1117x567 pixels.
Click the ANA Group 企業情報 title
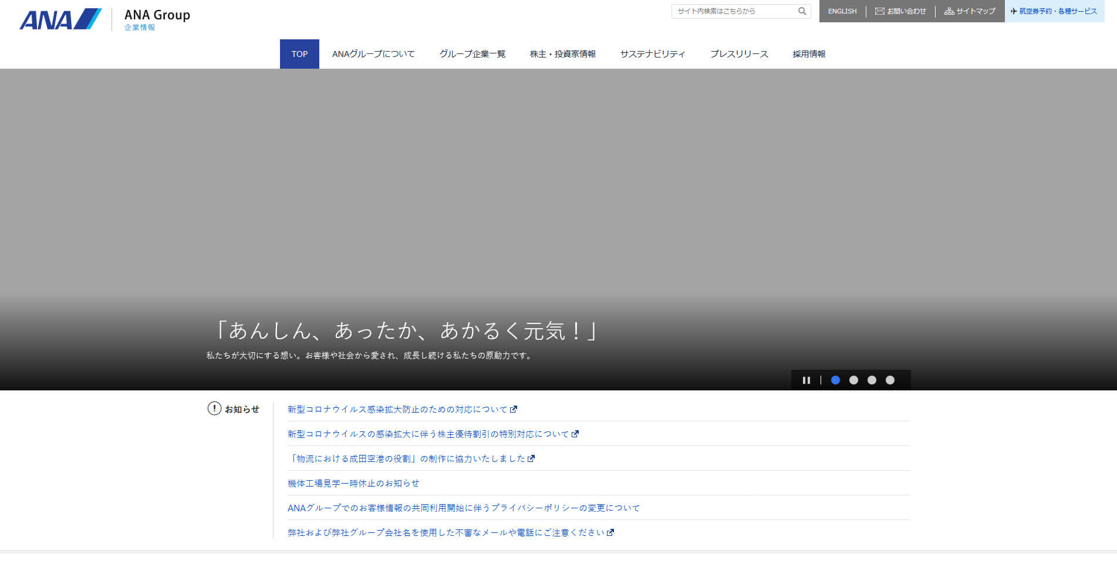click(x=157, y=19)
